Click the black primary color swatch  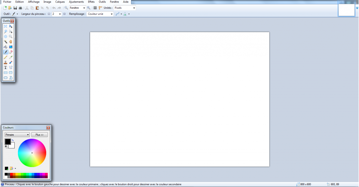pos(8,142)
